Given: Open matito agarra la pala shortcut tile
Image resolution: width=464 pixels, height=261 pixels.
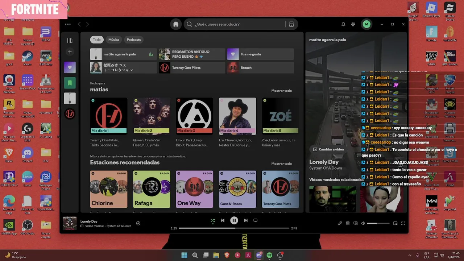Looking at the screenshot, I should coord(123,54).
